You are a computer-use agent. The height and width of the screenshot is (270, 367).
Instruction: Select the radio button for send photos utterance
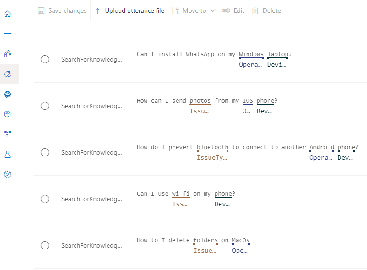[x=45, y=106]
